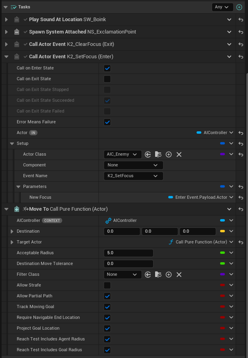Screen dimensions: 248x358
Task: Create new blueprint for Actor Class
Action: click(169, 154)
